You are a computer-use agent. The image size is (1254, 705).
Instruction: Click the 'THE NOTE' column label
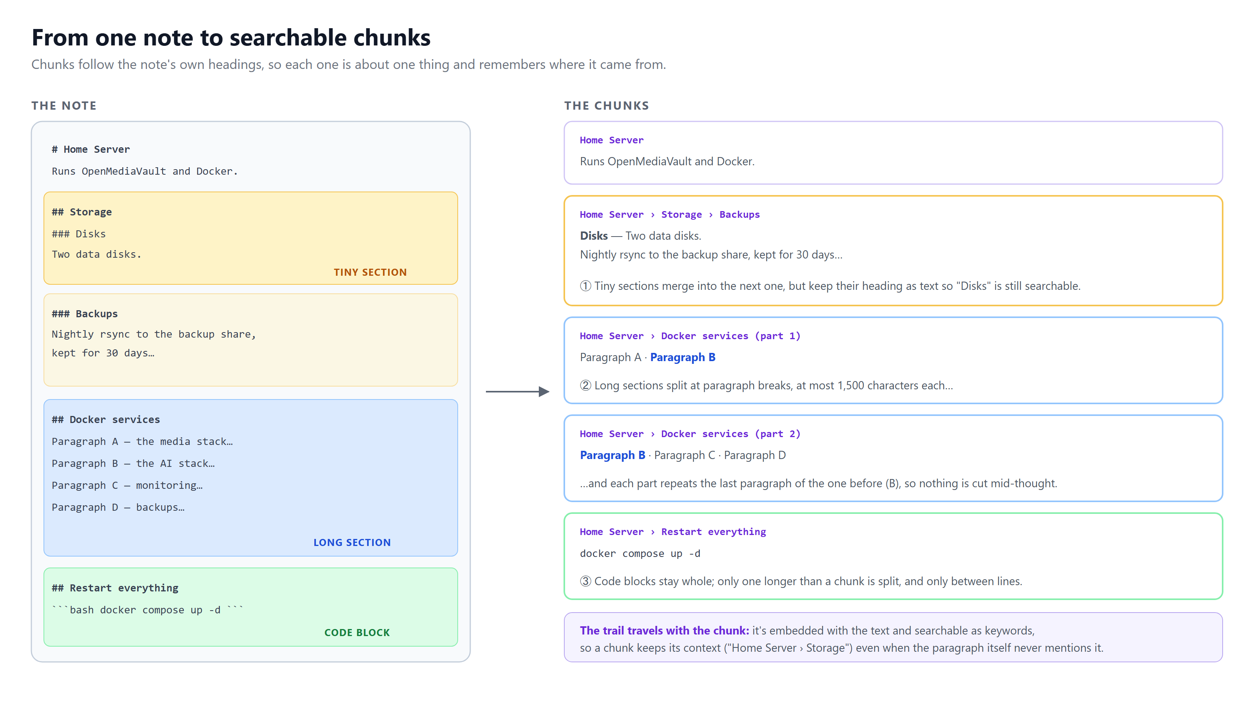64,106
